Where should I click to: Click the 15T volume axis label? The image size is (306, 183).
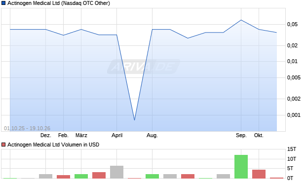click(292, 149)
